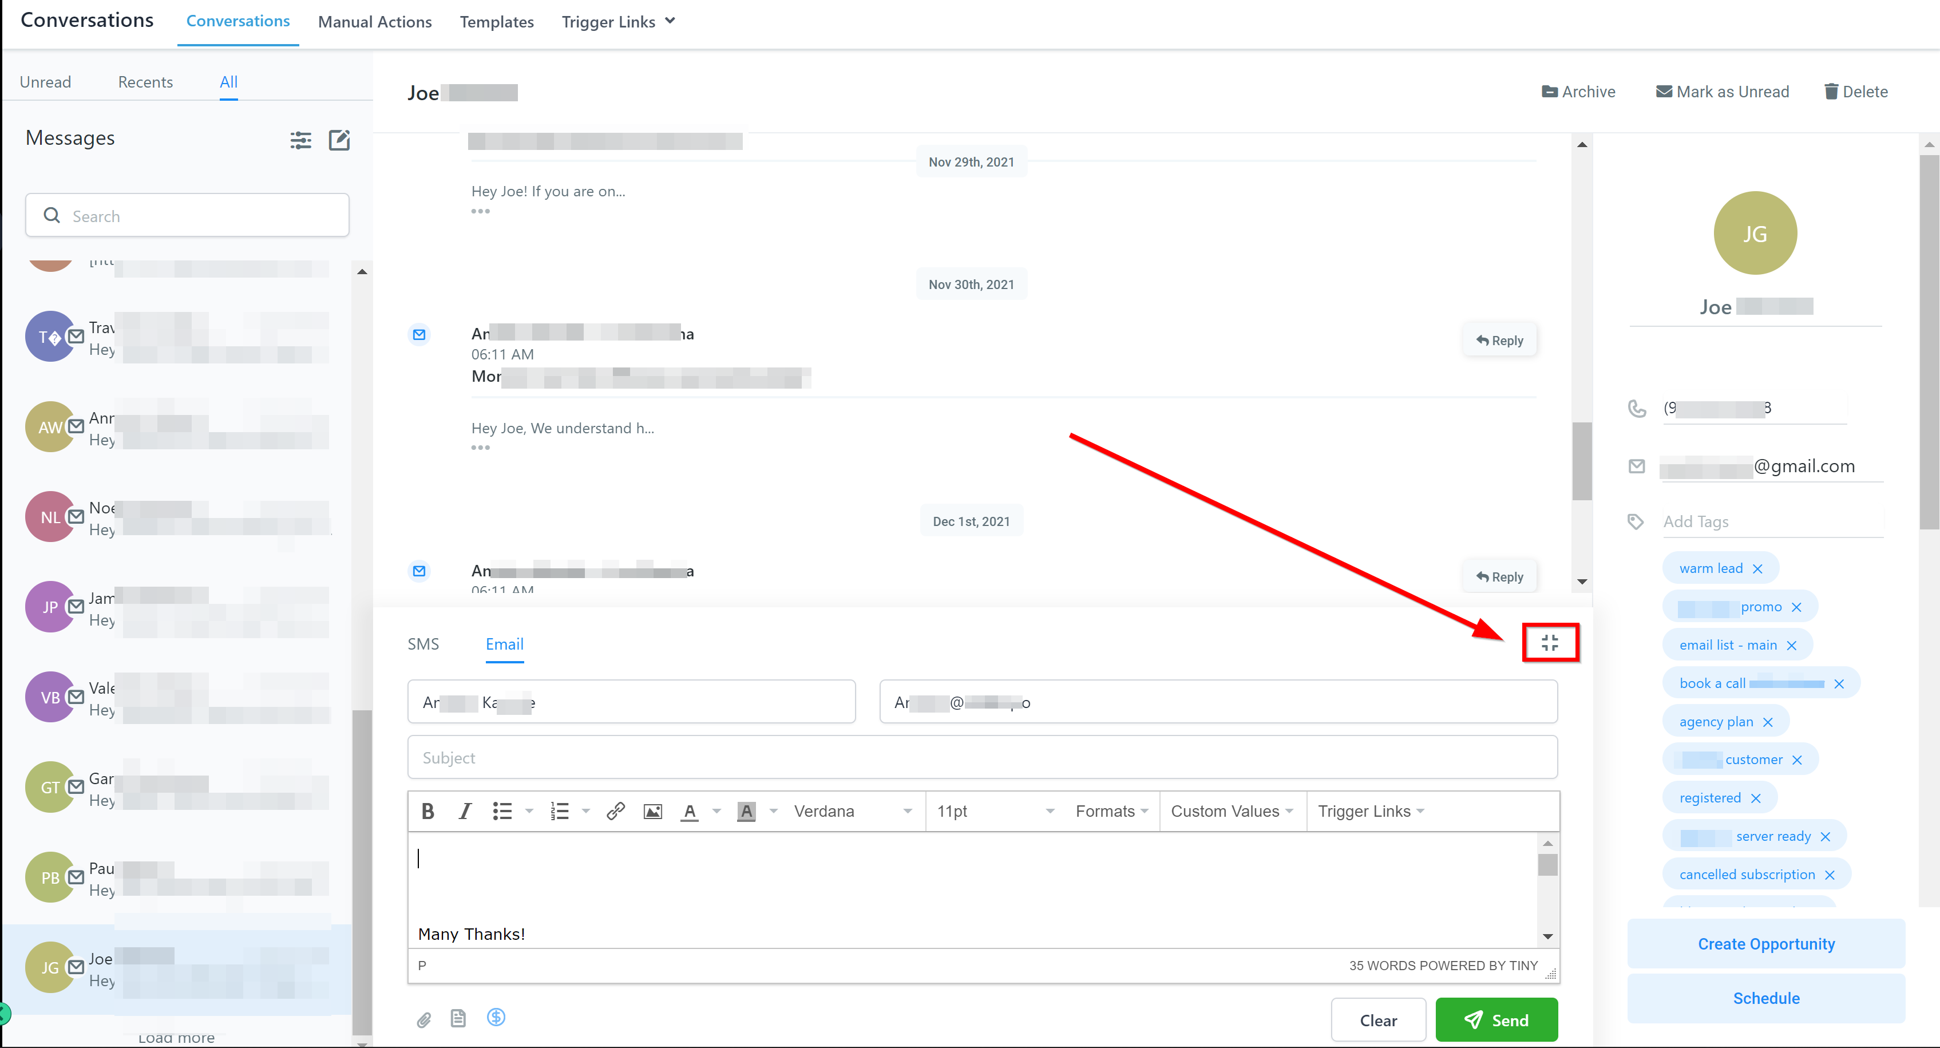Toggle italic formatting in the editor
The image size is (1940, 1048).
[465, 812]
